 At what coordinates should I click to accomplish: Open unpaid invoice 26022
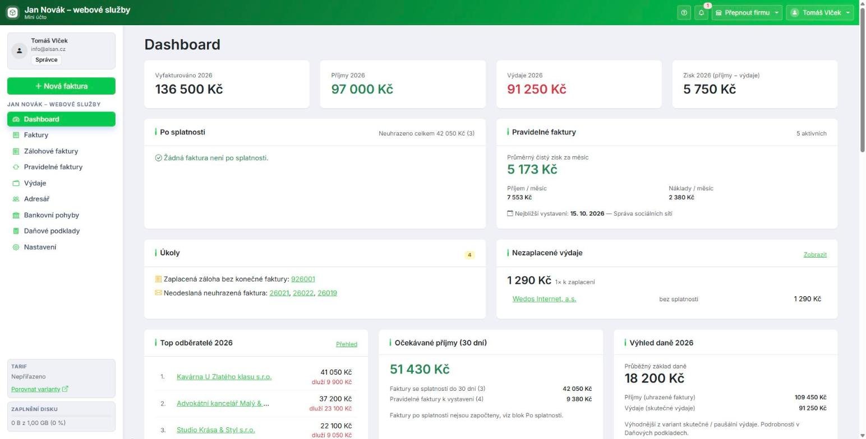pyautogui.click(x=303, y=293)
